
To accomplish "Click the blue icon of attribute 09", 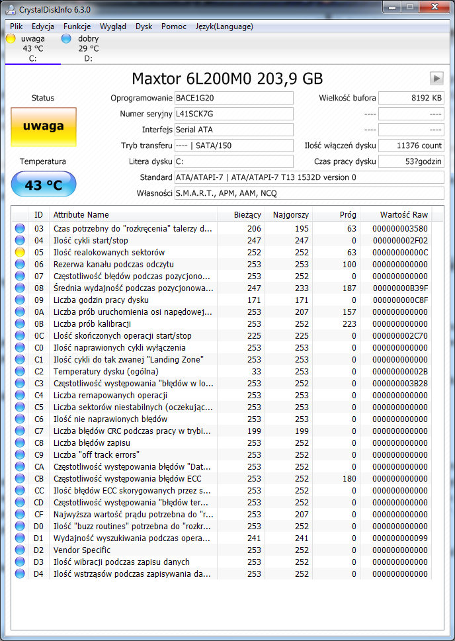I will pyautogui.click(x=20, y=300).
